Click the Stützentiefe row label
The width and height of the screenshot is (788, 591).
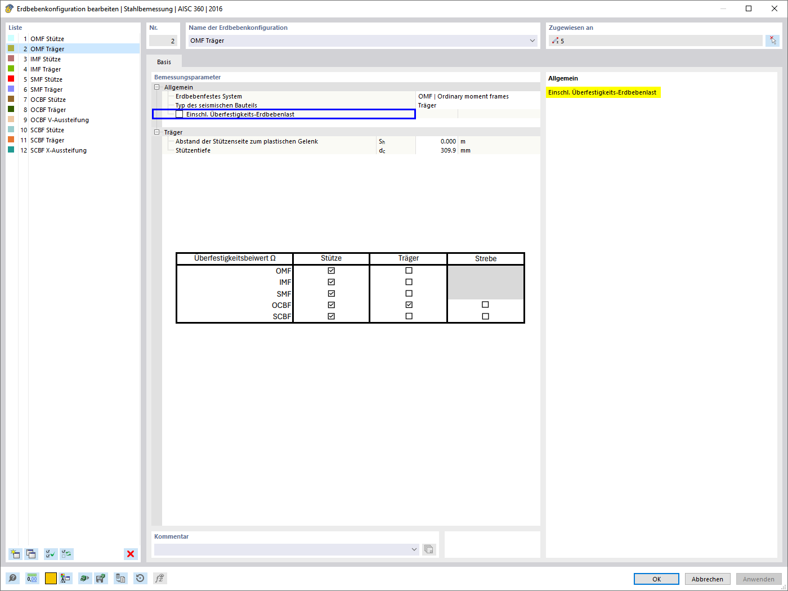click(193, 150)
